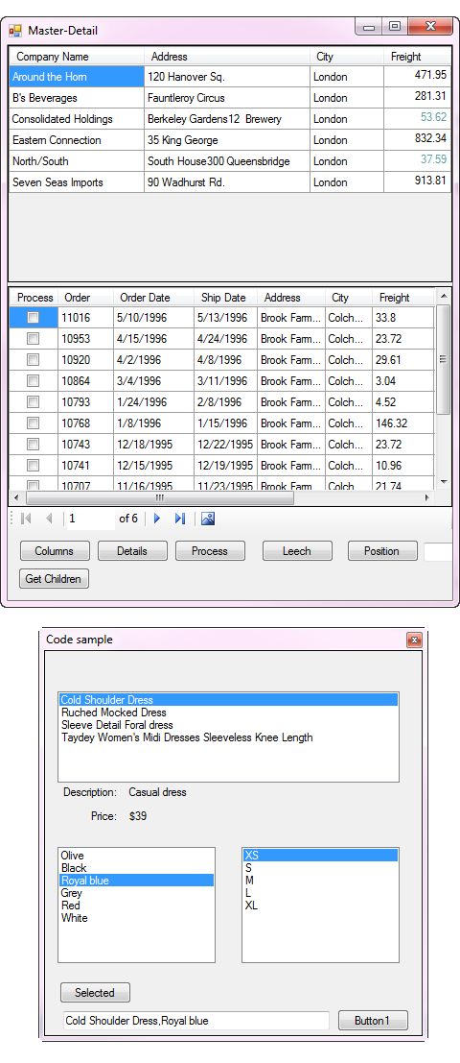Select White color option

click(x=137, y=918)
